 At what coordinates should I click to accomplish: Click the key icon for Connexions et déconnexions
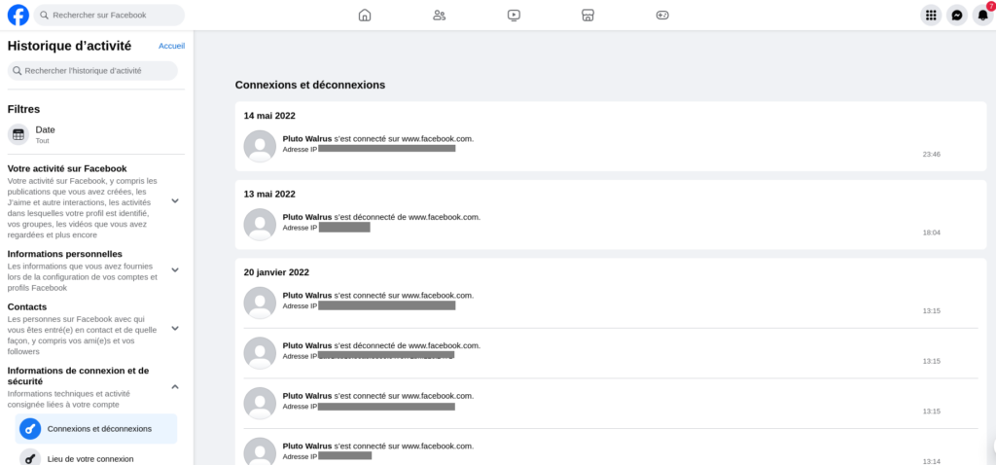[x=30, y=429]
